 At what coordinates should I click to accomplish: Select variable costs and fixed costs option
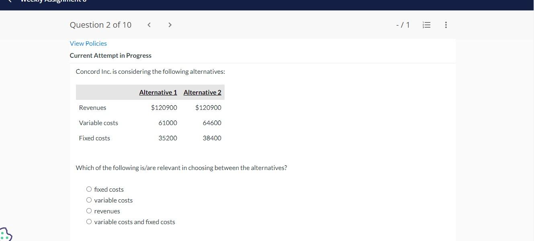click(x=89, y=221)
